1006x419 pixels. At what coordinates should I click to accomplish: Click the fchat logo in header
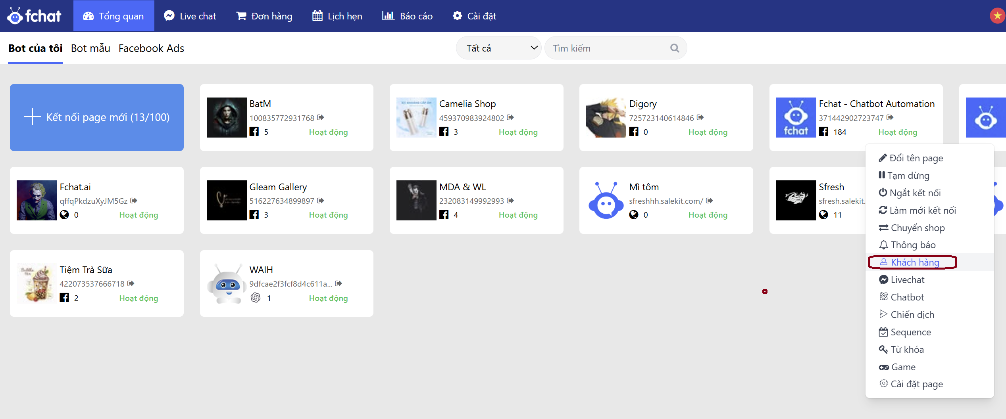34,16
